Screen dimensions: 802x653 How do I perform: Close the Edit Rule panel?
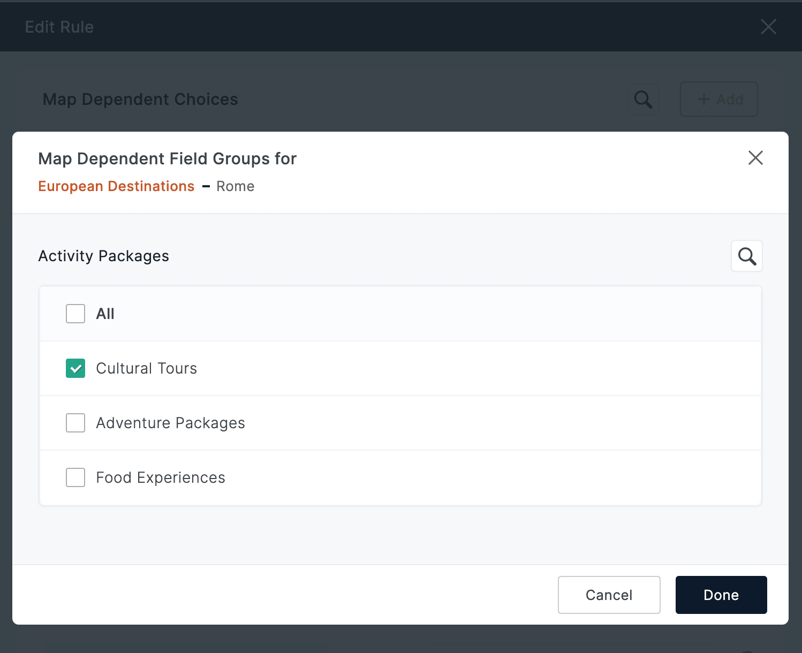click(x=768, y=27)
